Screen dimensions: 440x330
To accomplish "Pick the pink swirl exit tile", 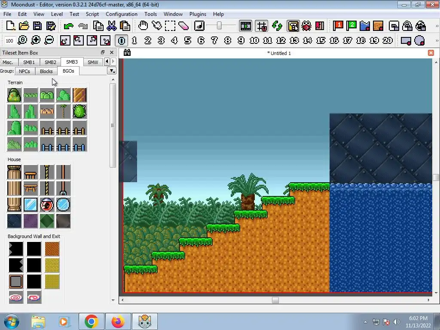I will (x=16, y=297).
